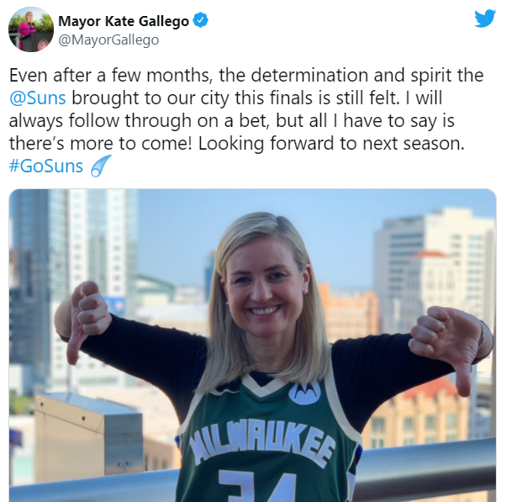Image resolution: width=506 pixels, height=502 pixels.
Task: Click the thumbs-down hand on the left
Action: (x=85, y=320)
